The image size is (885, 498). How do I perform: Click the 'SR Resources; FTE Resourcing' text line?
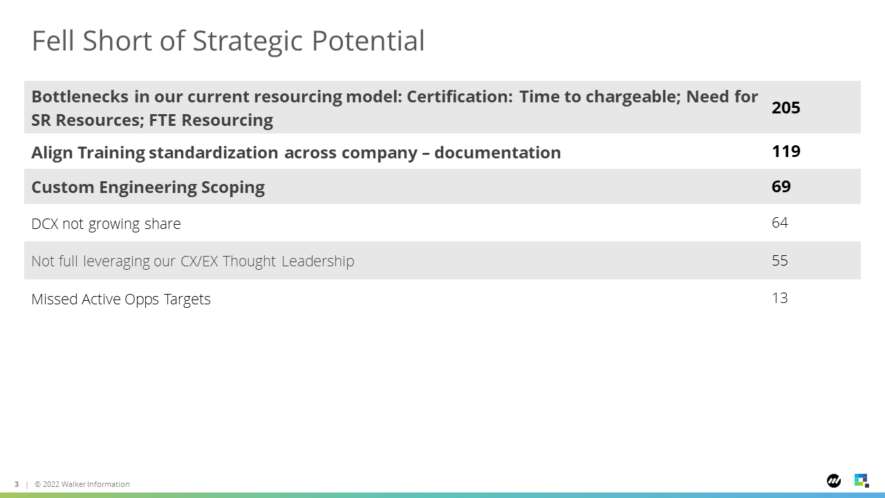click(x=152, y=120)
